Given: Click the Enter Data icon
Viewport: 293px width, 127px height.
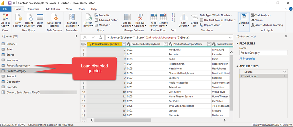Looking at the screenshot, I should [40, 17].
